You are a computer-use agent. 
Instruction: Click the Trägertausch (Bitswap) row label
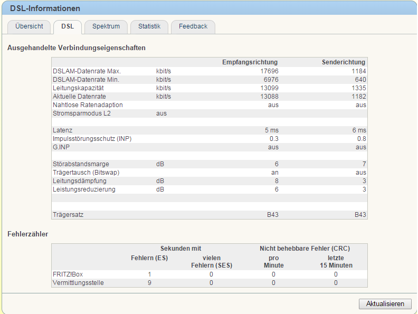pyautogui.click(x=86, y=173)
